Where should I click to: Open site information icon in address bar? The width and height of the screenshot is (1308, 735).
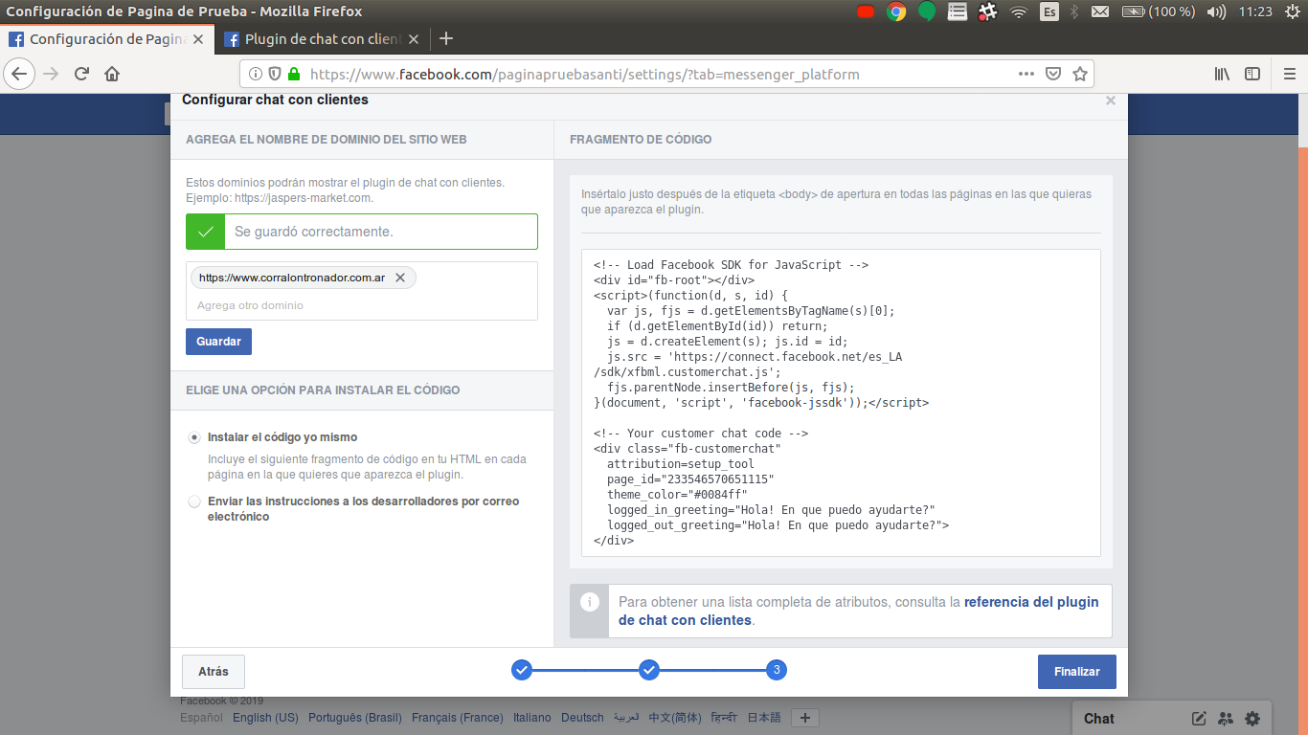[256, 74]
